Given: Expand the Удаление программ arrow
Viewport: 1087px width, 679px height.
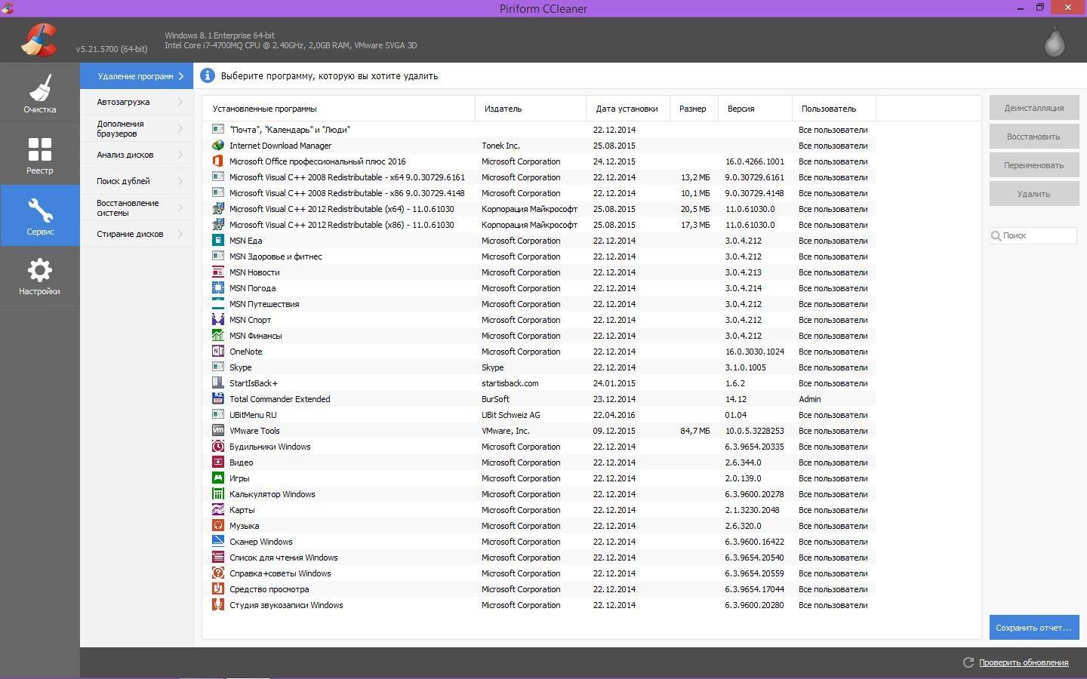Looking at the screenshot, I should pos(181,76).
